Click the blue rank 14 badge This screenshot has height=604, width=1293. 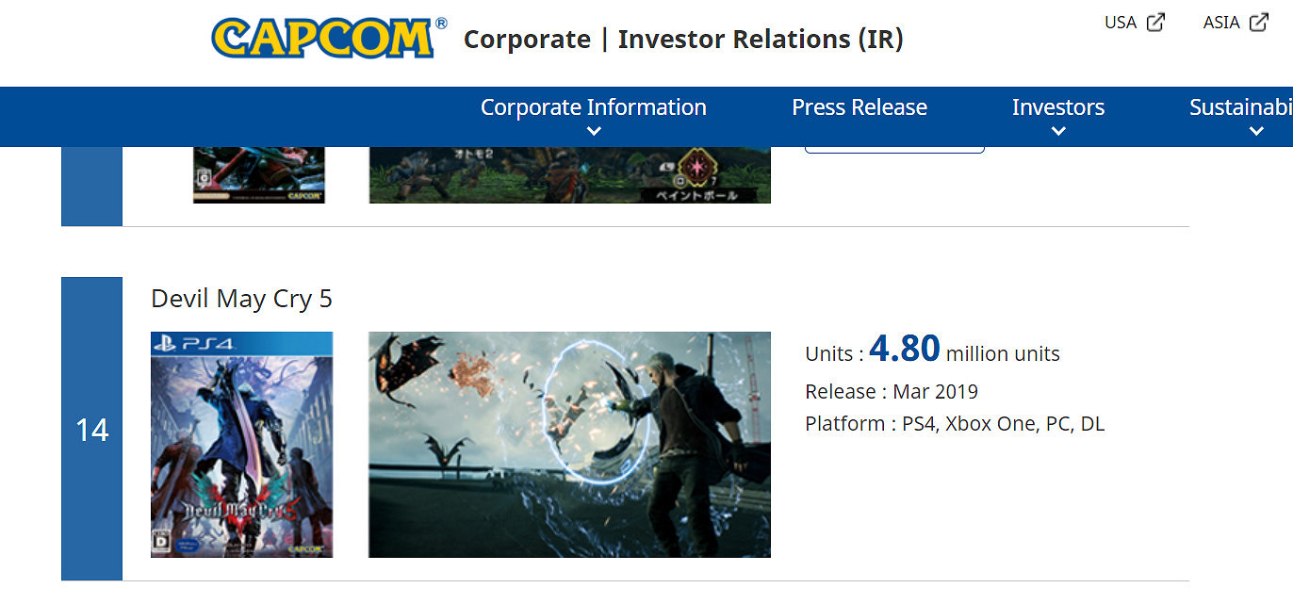(92, 430)
